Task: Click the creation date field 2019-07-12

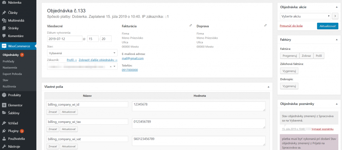Action: [x=64, y=39]
